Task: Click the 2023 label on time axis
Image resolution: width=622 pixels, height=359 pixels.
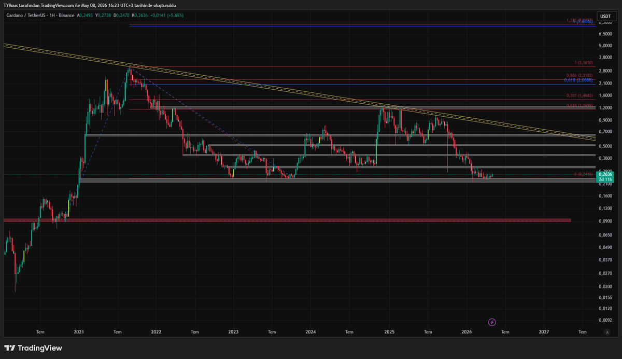Action: click(x=233, y=332)
